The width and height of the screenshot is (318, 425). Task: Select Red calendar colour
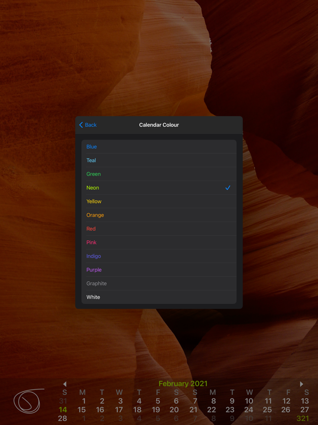coord(159,229)
